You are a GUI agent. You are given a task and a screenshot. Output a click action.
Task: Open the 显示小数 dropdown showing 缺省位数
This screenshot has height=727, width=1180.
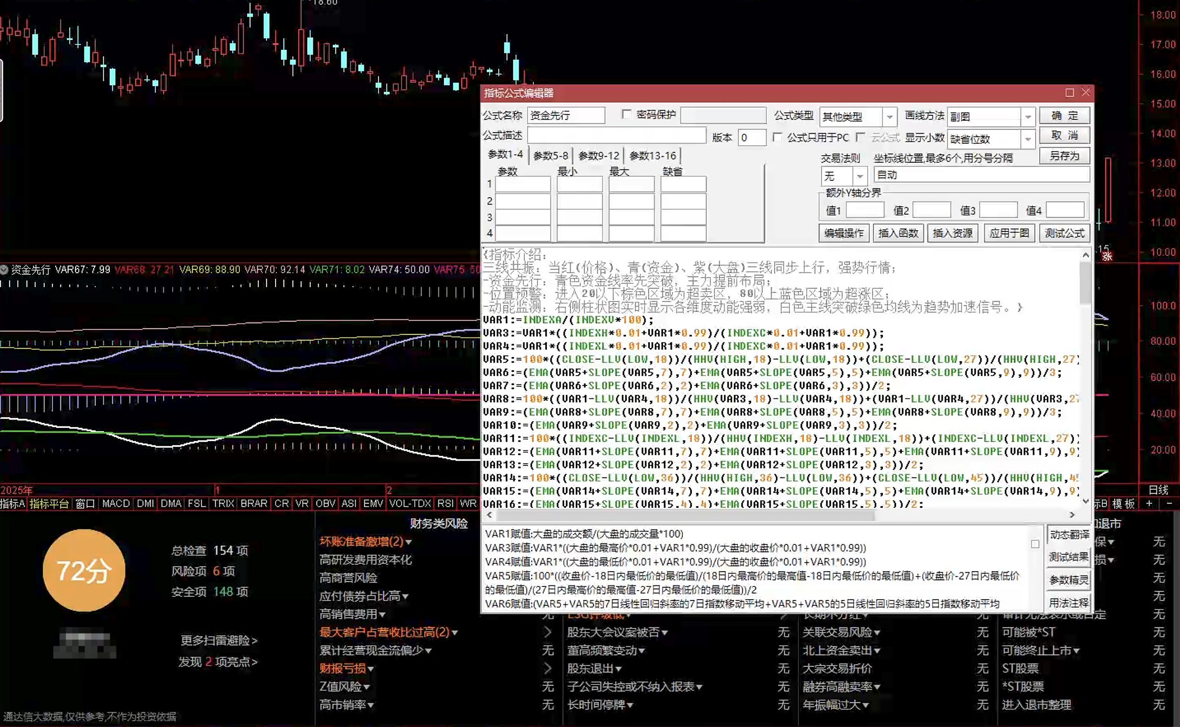pyautogui.click(x=1028, y=139)
